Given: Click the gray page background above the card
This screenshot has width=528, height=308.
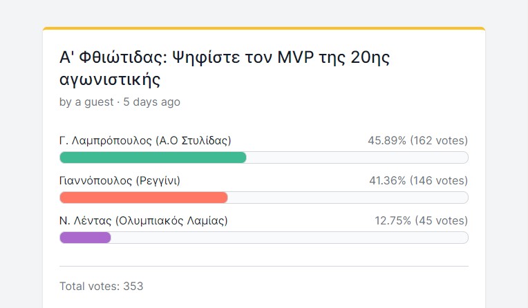Looking at the screenshot, I should pyautogui.click(x=264, y=13).
